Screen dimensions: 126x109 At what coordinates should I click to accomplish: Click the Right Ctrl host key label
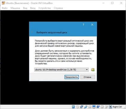click(x=117, y=107)
